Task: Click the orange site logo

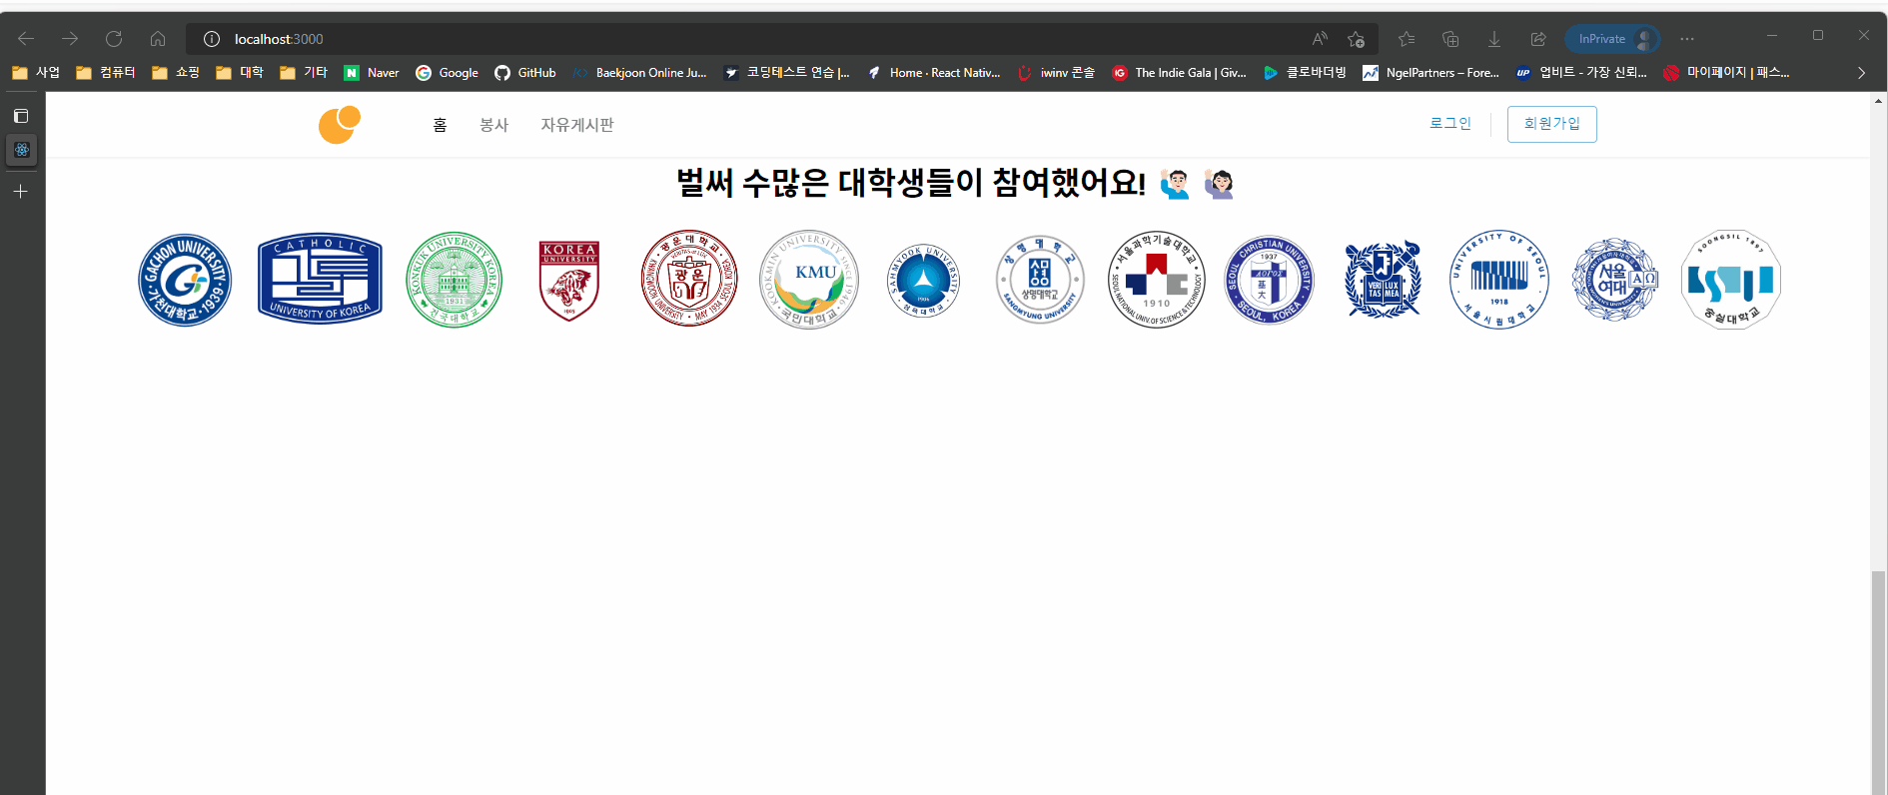Action: [x=340, y=125]
